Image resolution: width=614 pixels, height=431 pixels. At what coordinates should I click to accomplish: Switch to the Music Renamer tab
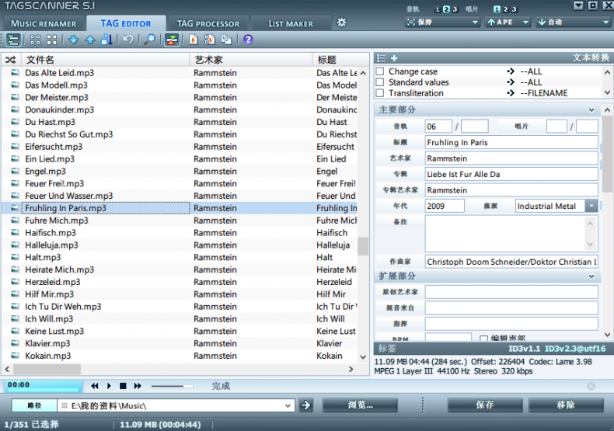pyautogui.click(x=44, y=23)
